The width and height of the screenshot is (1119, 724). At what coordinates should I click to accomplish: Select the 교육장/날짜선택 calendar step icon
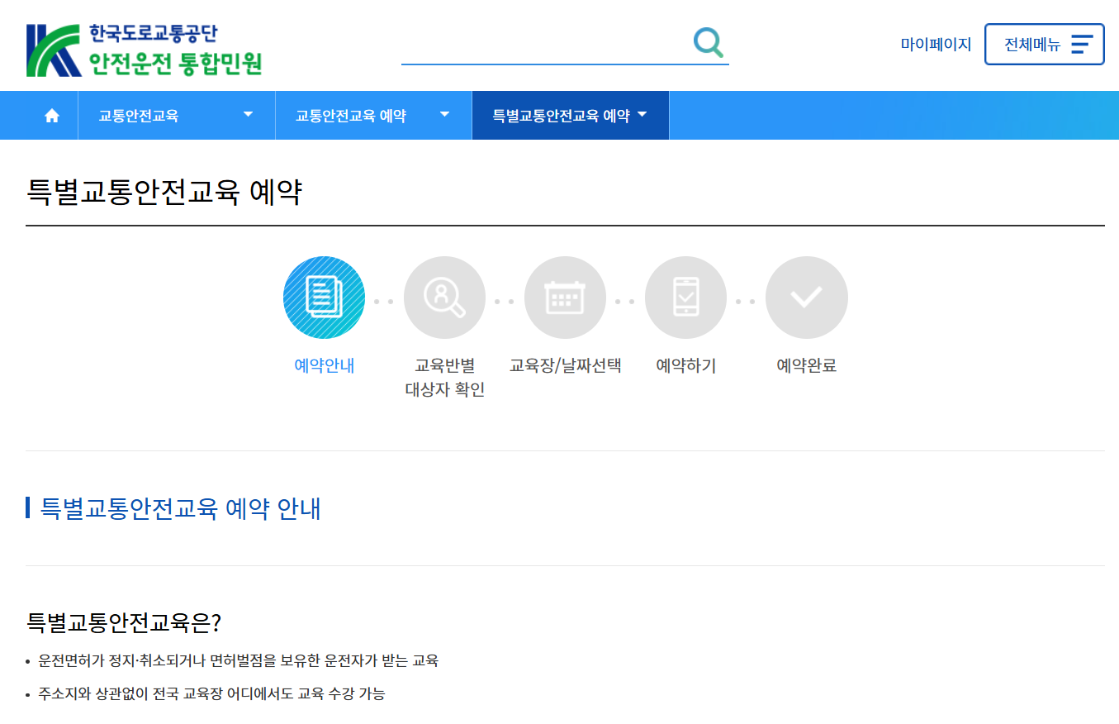pyautogui.click(x=565, y=298)
